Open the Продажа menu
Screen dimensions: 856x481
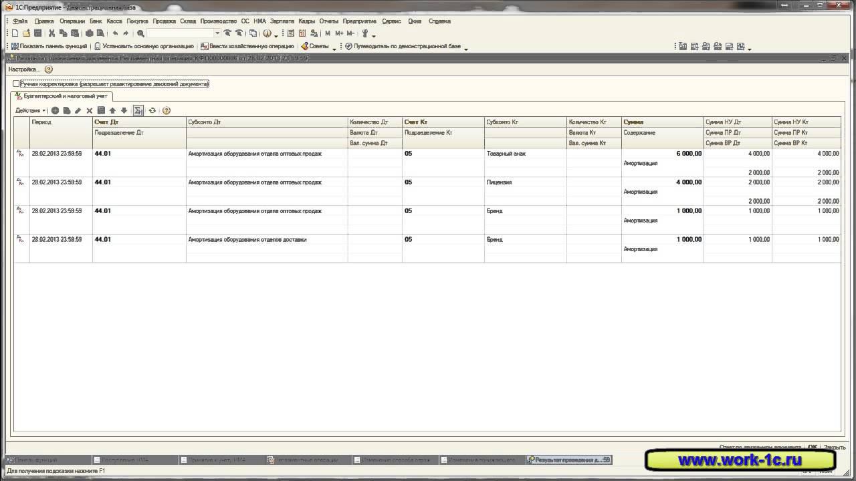point(164,21)
